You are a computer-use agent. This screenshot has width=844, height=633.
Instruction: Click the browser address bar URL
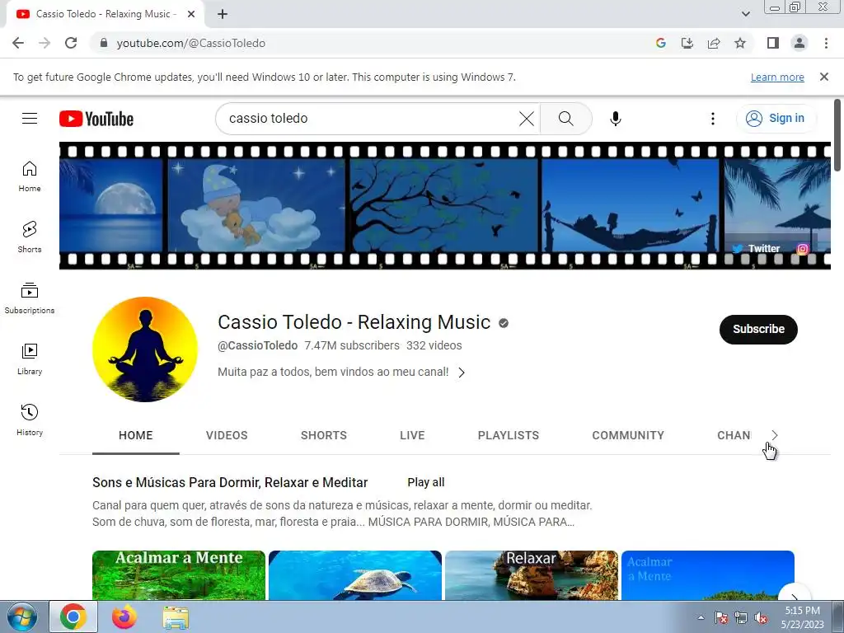click(x=191, y=43)
